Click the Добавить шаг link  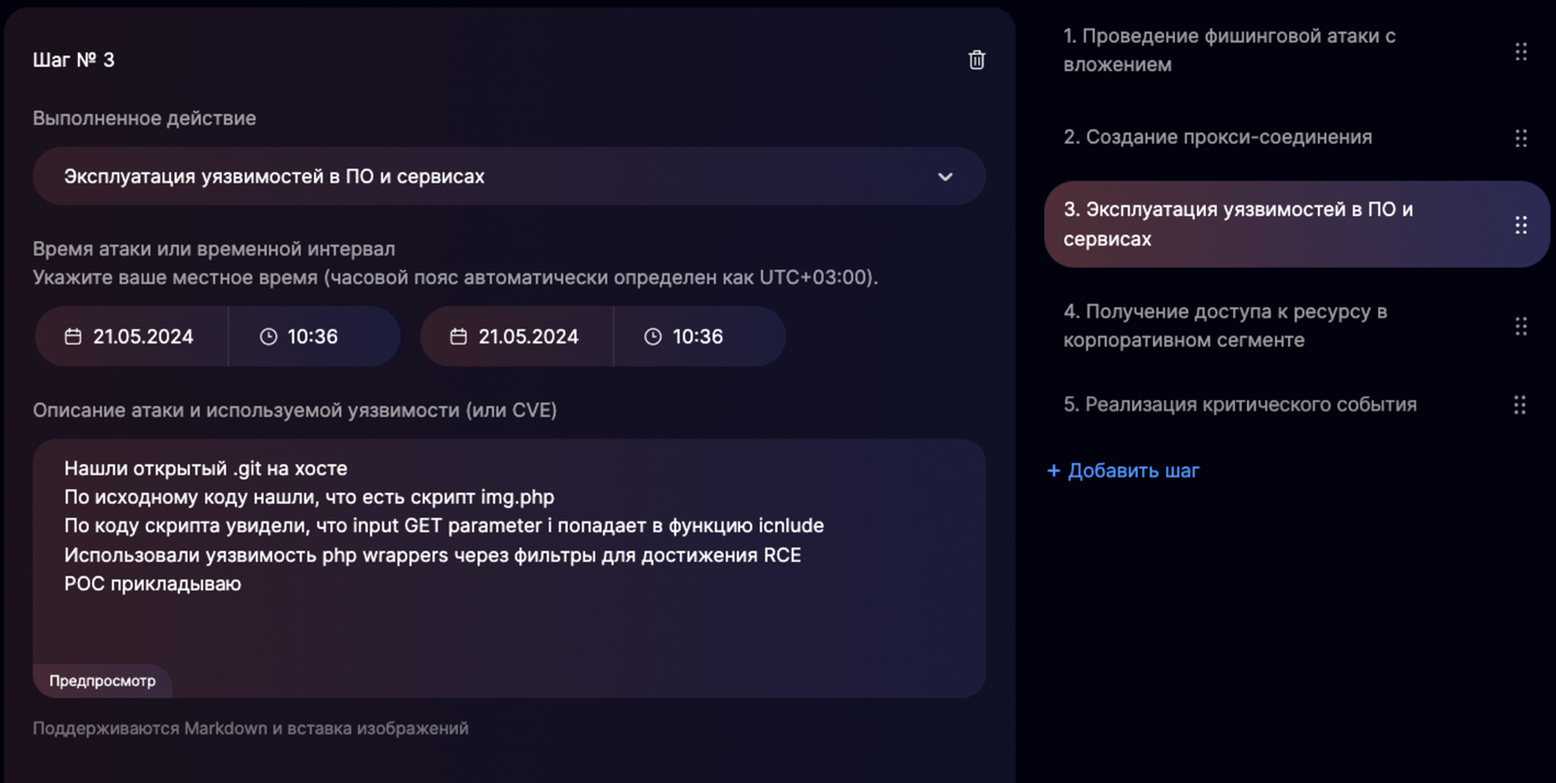[1124, 471]
